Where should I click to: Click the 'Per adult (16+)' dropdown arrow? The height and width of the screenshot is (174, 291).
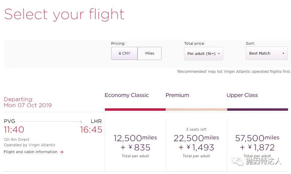[x=219, y=53]
